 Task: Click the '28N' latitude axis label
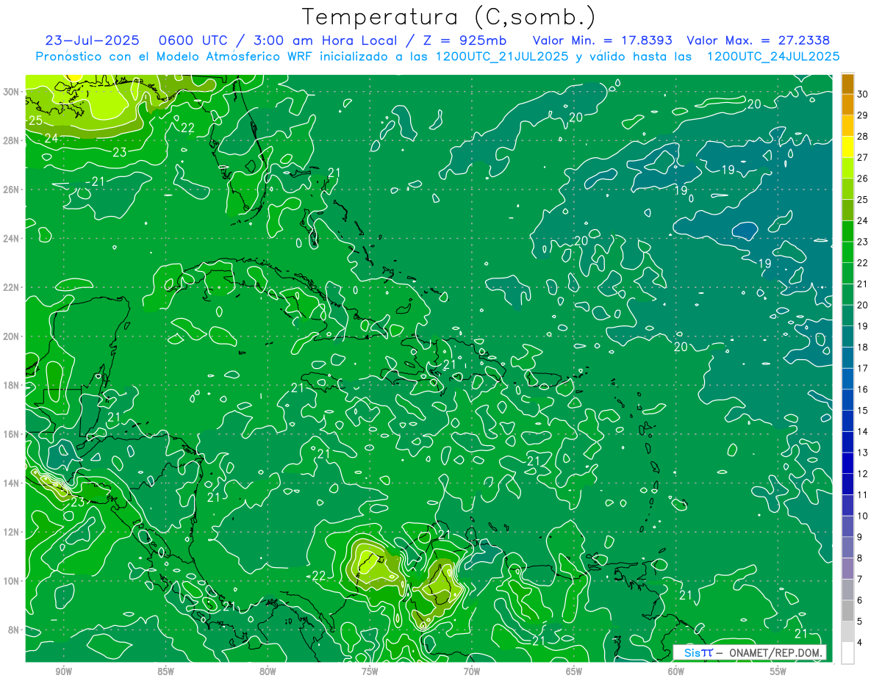coord(12,140)
